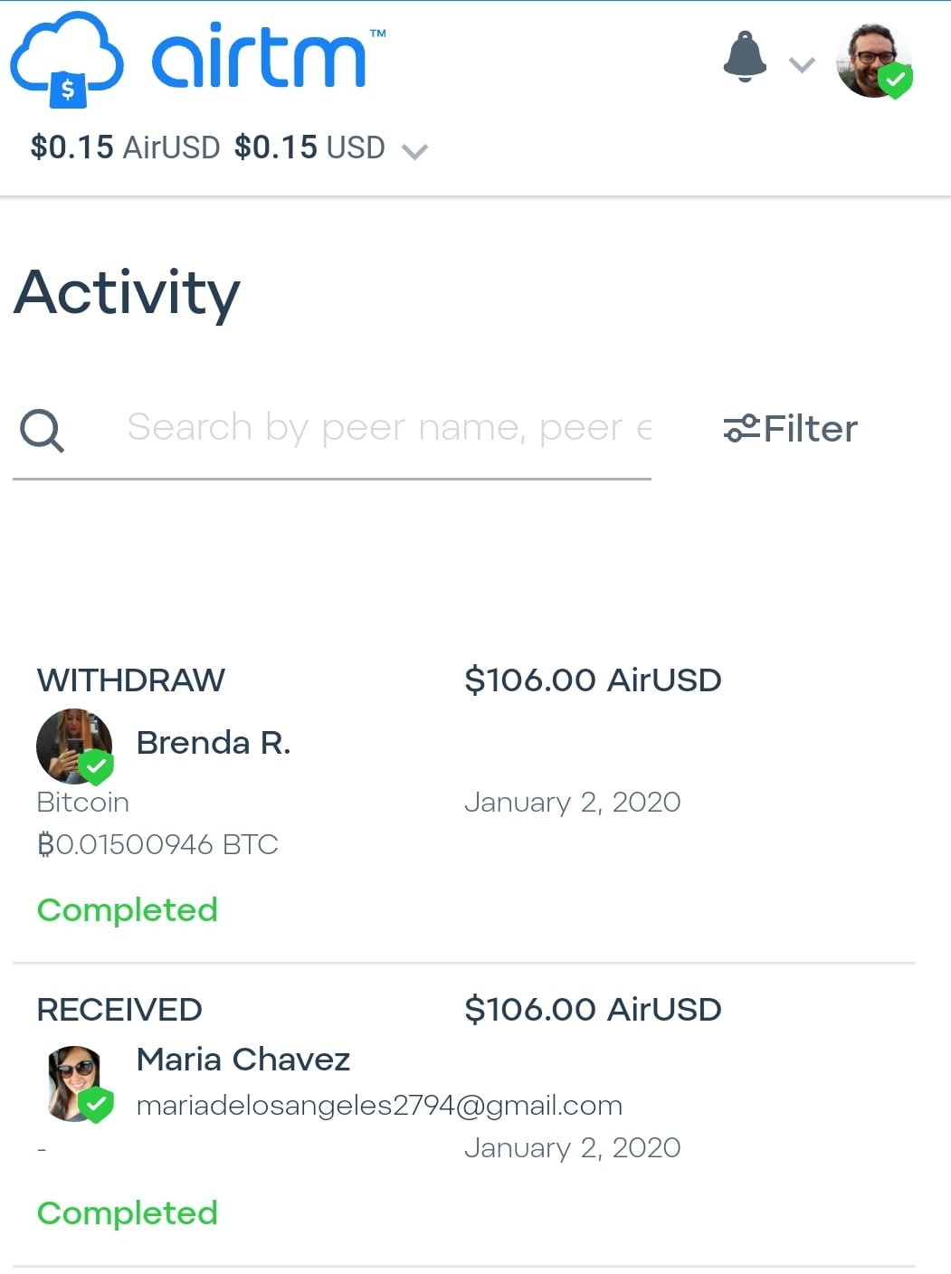Open Brenda R.'s profile picture
951x1274 pixels.
tap(74, 746)
